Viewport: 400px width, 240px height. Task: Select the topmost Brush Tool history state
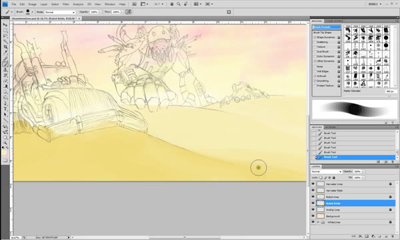click(353, 133)
